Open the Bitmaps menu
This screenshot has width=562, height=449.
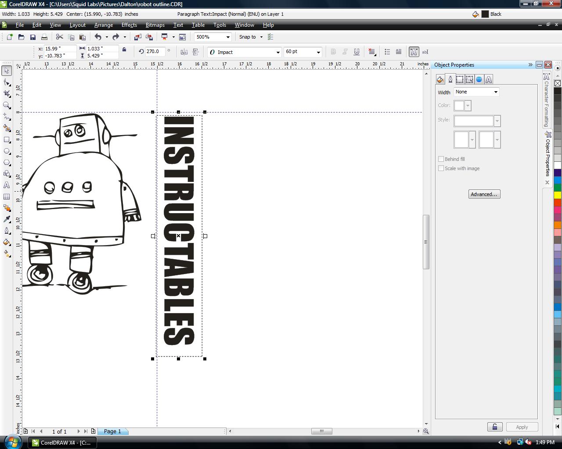coord(155,25)
